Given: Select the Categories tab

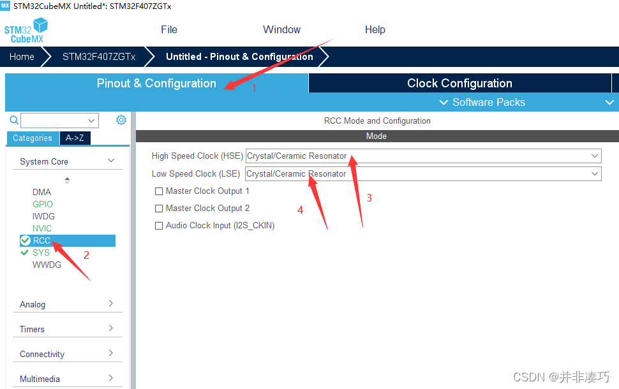Looking at the screenshot, I should click(x=33, y=138).
